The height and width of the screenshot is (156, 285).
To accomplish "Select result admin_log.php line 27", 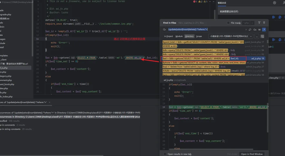I will (213, 67).
